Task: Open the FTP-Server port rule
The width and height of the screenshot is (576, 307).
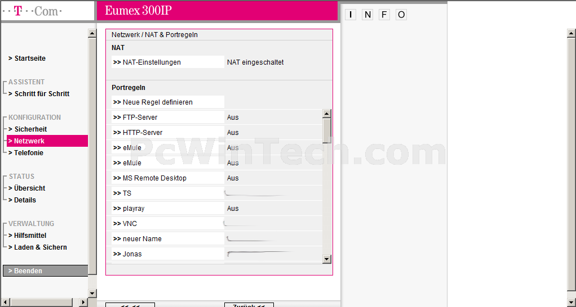Action: click(x=168, y=117)
